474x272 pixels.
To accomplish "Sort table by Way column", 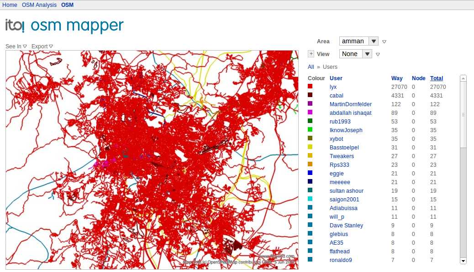I will coord(397,78).
